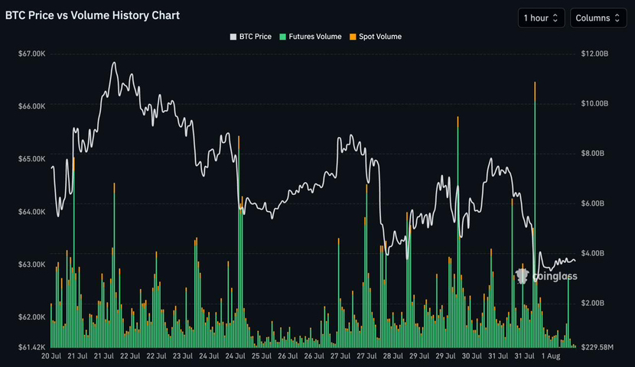
Task: Click the 25 Jul date label
Action: click(x=261, y=356)
